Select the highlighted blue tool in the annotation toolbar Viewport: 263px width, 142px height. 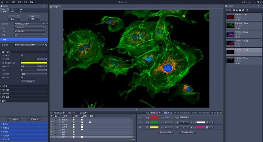[165, 113]
